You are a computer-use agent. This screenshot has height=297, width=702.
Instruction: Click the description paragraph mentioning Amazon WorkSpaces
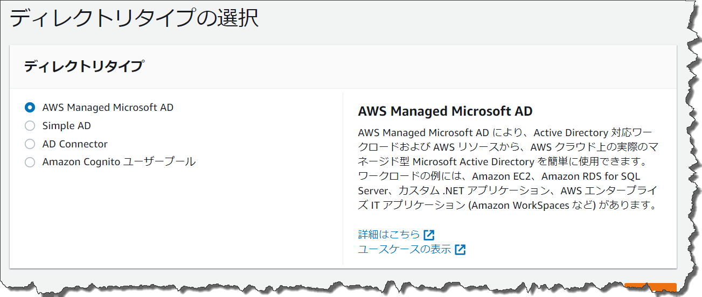coord(508,169)
